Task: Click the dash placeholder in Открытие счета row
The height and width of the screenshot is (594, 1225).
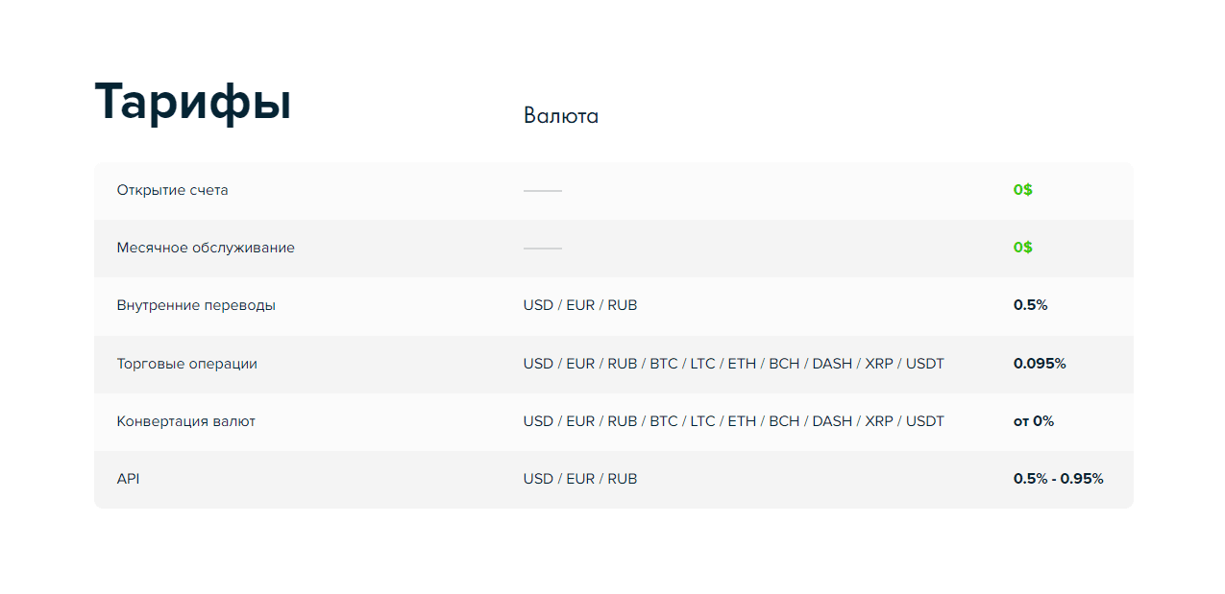Action: tap(542, 191)
